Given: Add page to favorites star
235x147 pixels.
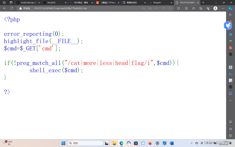Looking at the screenshot, I should 170,8.
